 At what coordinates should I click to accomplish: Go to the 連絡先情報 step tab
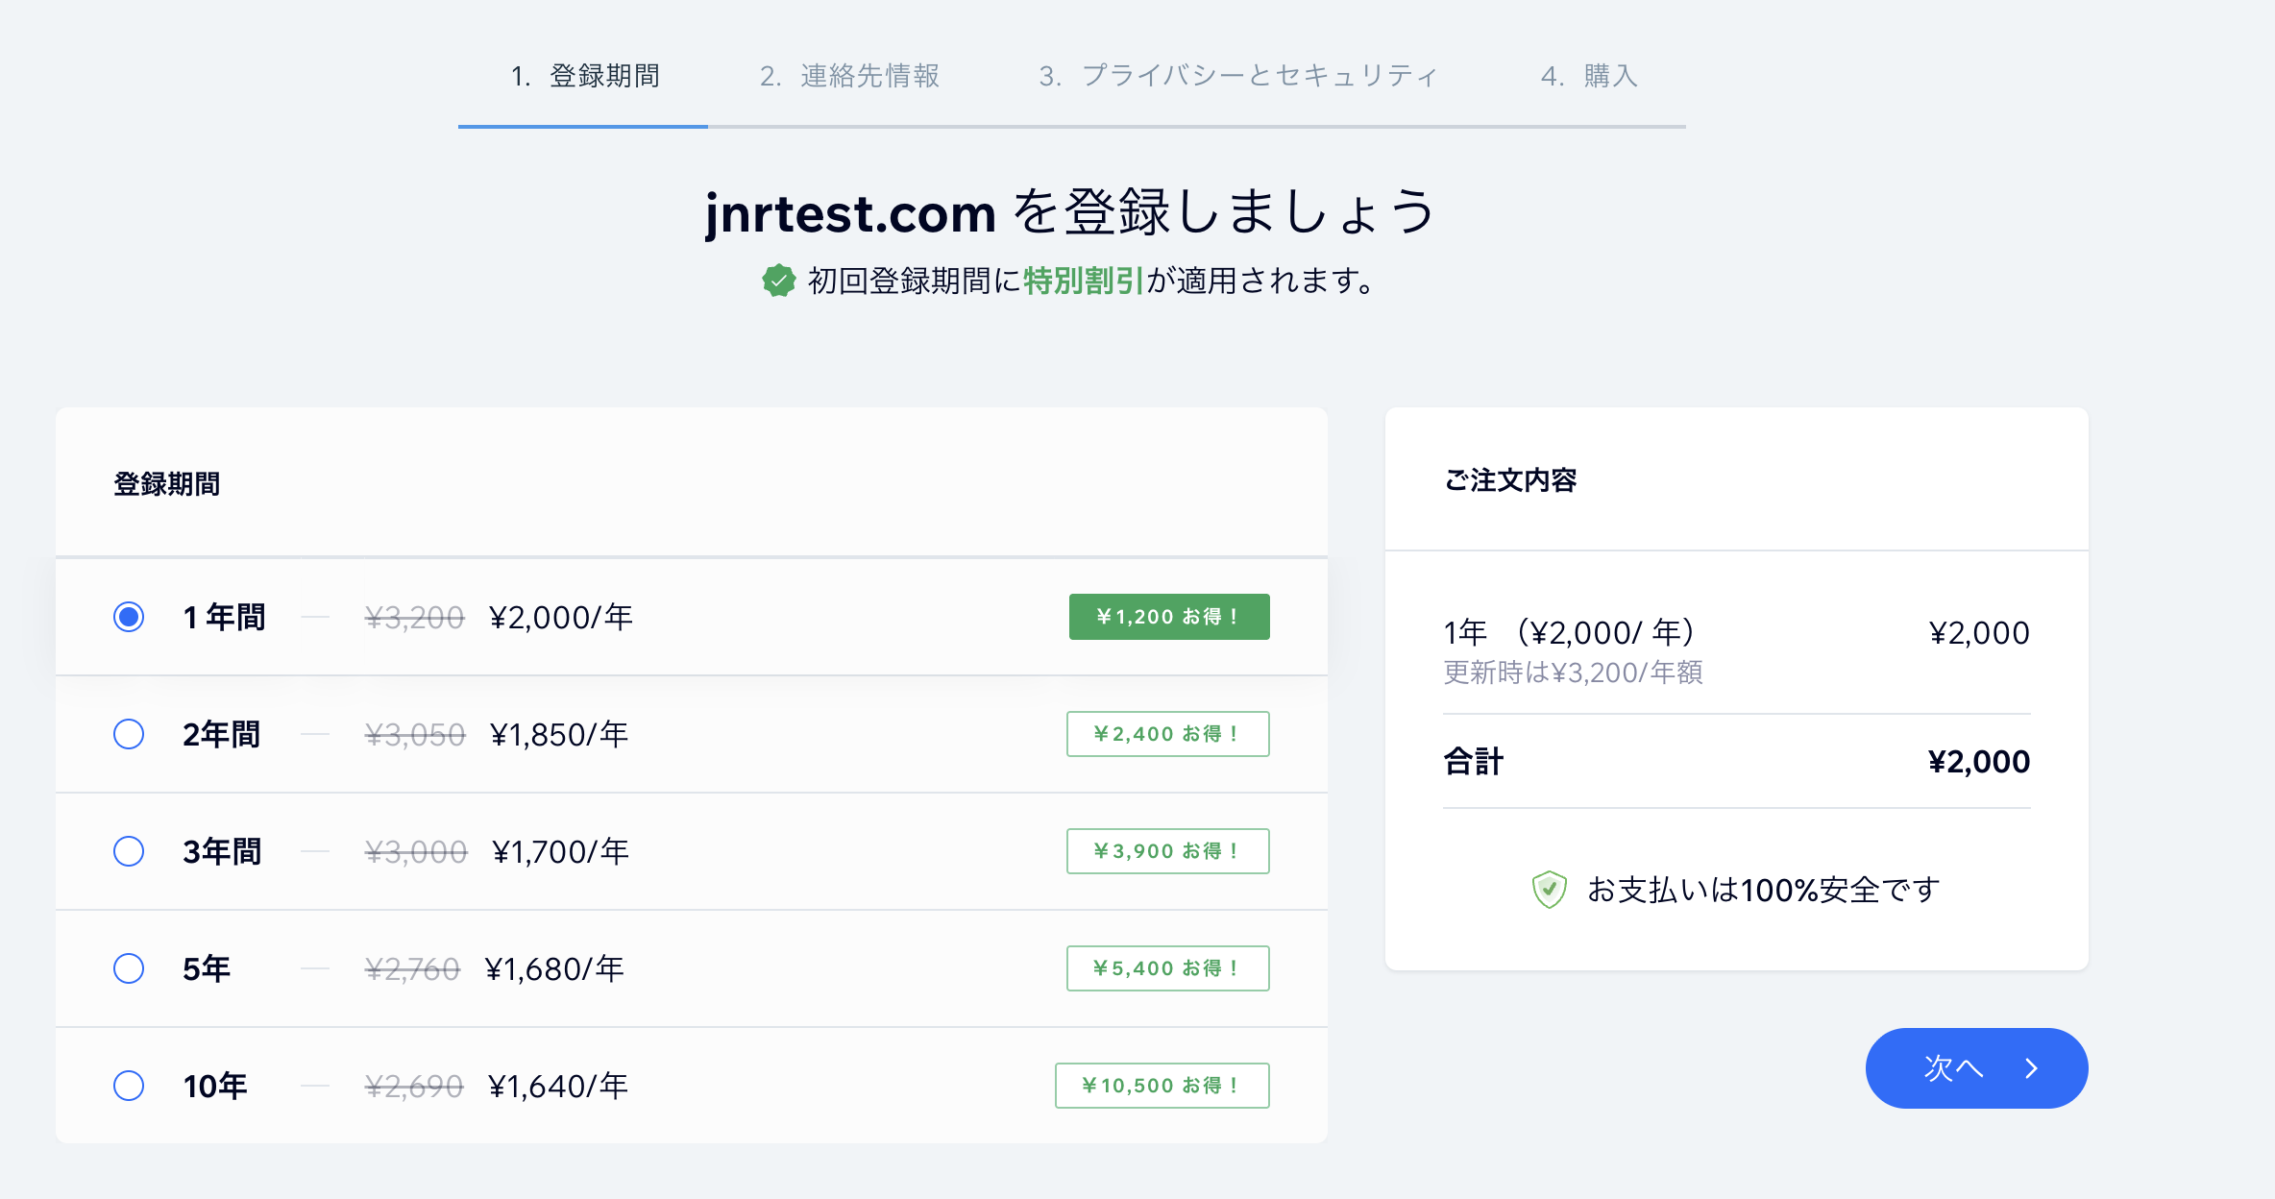pyautogui.click(x=849, y=76)
